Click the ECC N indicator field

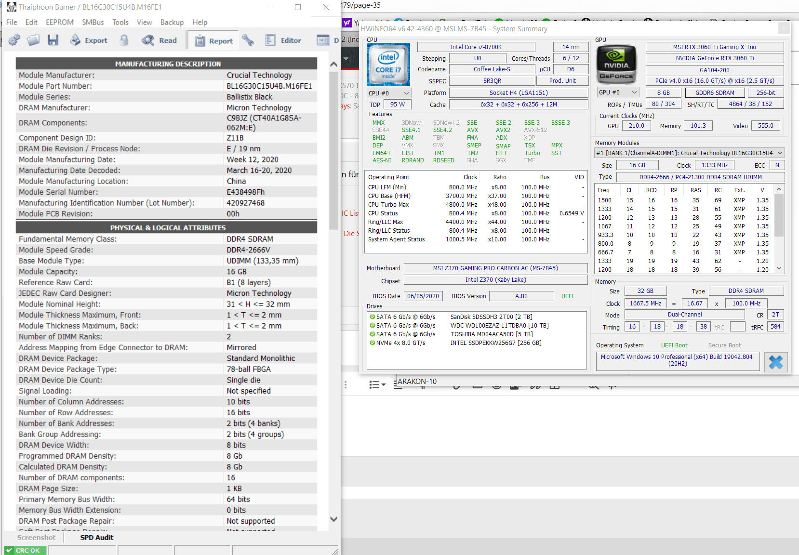pyautogui.click(x=777, y=165)
